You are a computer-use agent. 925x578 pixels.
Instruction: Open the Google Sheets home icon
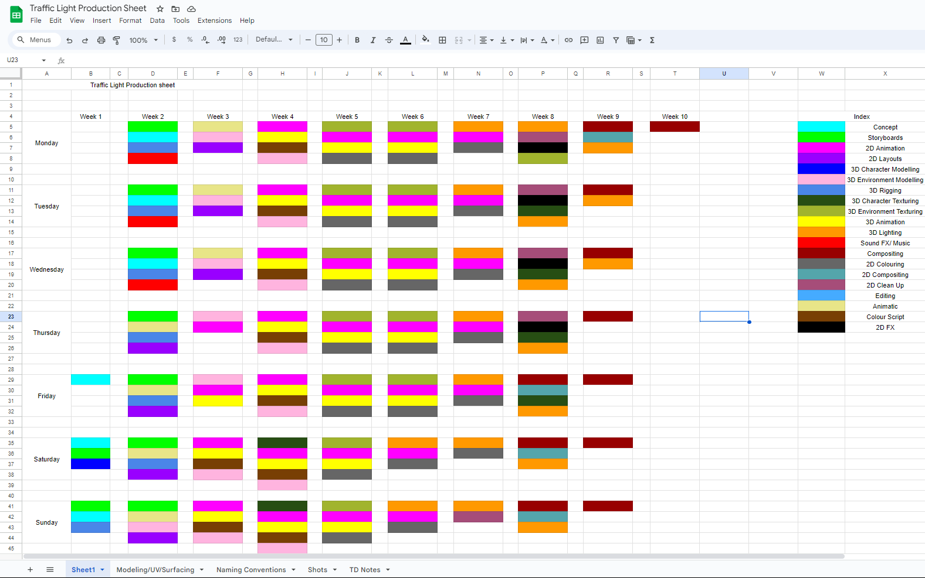(16, 15)
